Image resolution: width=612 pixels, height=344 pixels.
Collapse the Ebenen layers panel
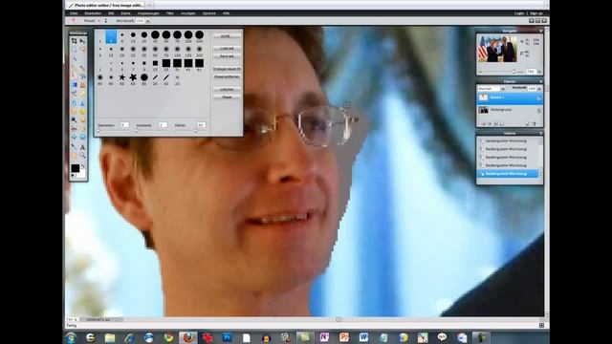coord(541,81)
